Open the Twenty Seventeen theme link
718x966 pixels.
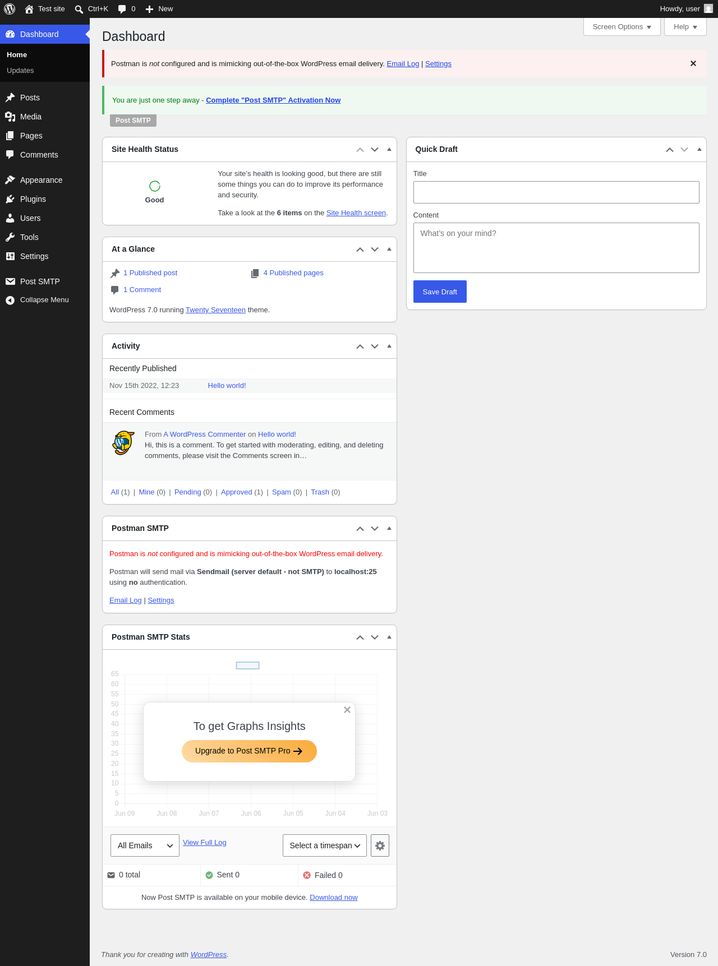click(x=215, y=310)
